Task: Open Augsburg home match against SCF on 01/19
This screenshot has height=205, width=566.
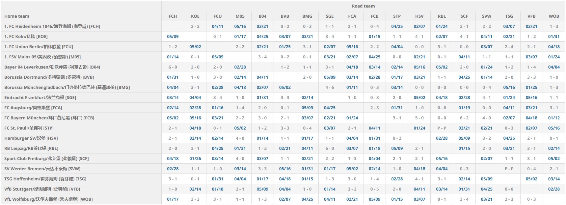Action: point(464,108)
